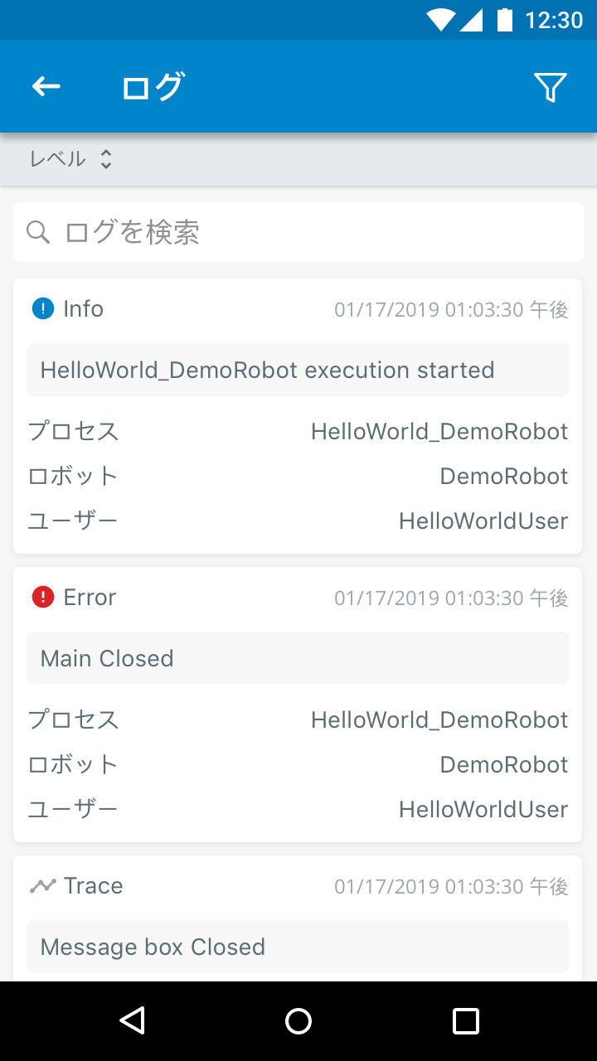
Task: Tap HelloWorld_DemoRobot process in Info card
Action: click(439, 432)
